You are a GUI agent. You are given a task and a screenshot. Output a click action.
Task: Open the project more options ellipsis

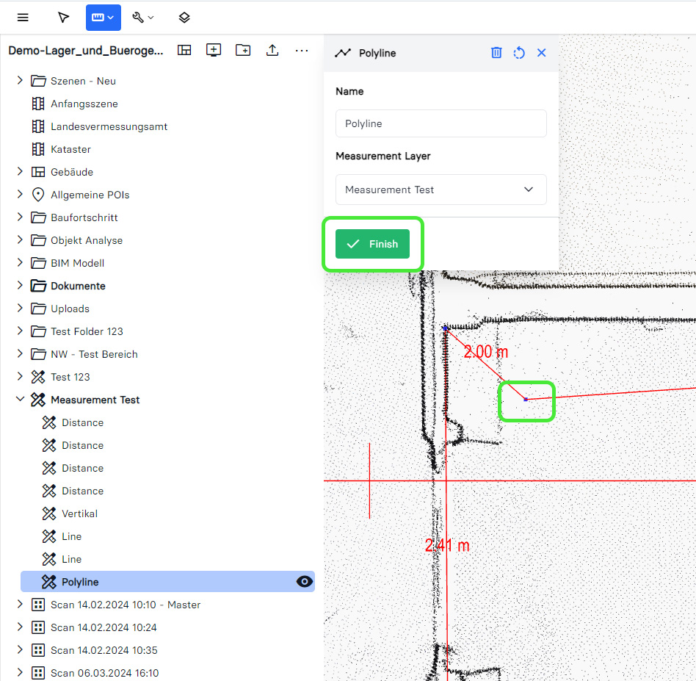pyautogui.click(x=302, y=50)
